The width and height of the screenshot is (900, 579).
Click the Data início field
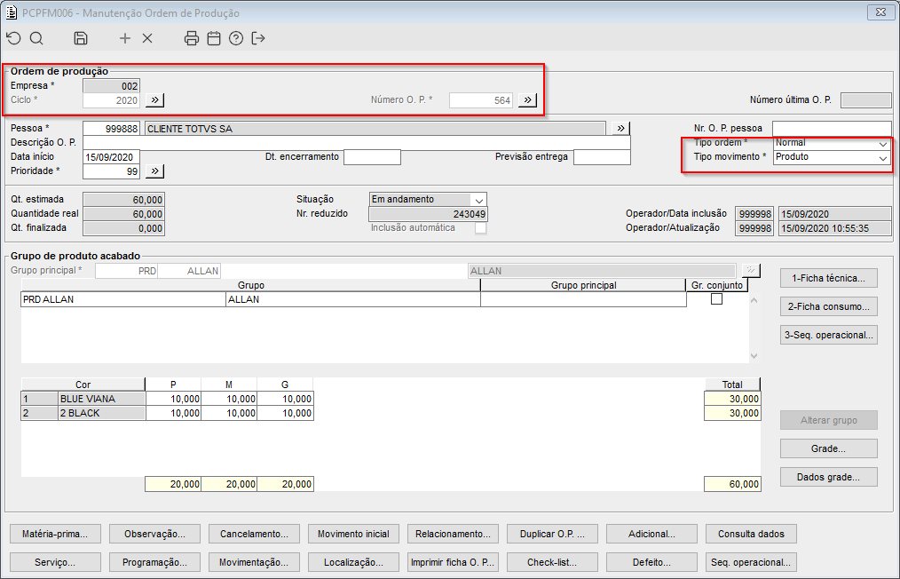(x=111, y=157)
